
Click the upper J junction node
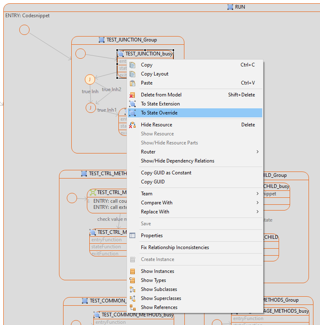(x=90, y=79)
